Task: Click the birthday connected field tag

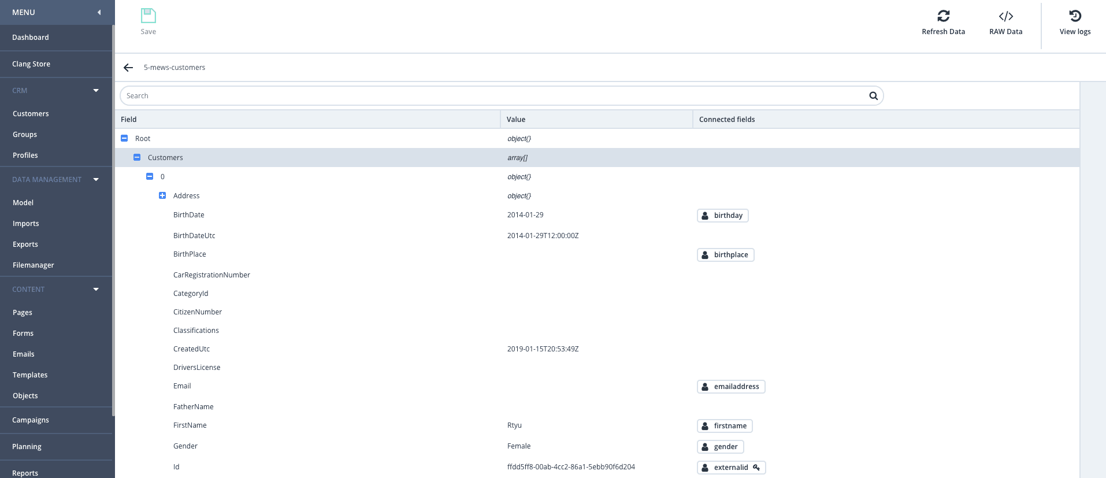Action: pyautogui.click(x=723, y=216)
